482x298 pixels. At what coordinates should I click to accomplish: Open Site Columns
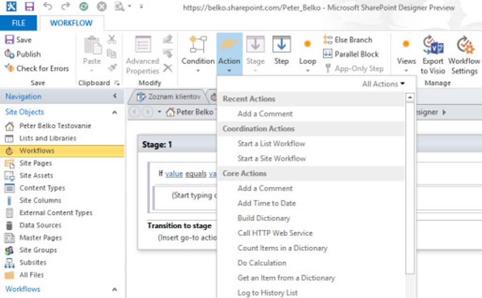tap(33, 201)
